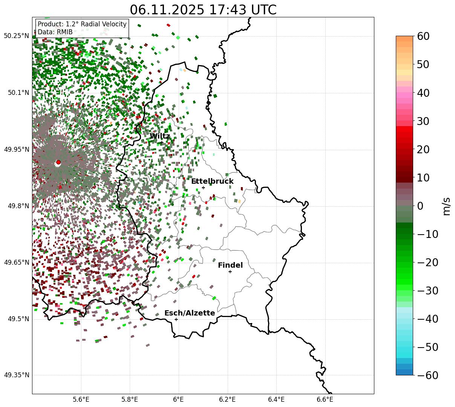Click the m/s colorbar unit label
Viewport: 455px width, 407px height.
pos(447,206)
